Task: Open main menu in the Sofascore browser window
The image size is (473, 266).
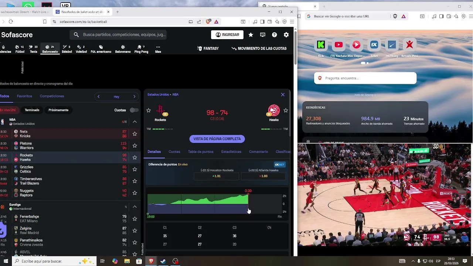Action: [x=292, y=22]
